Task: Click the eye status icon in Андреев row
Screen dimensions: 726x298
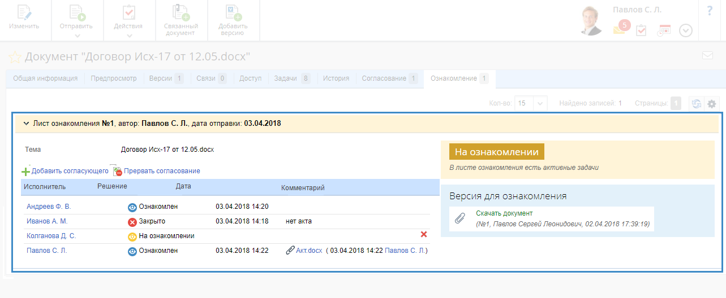Action: (132, 207)
